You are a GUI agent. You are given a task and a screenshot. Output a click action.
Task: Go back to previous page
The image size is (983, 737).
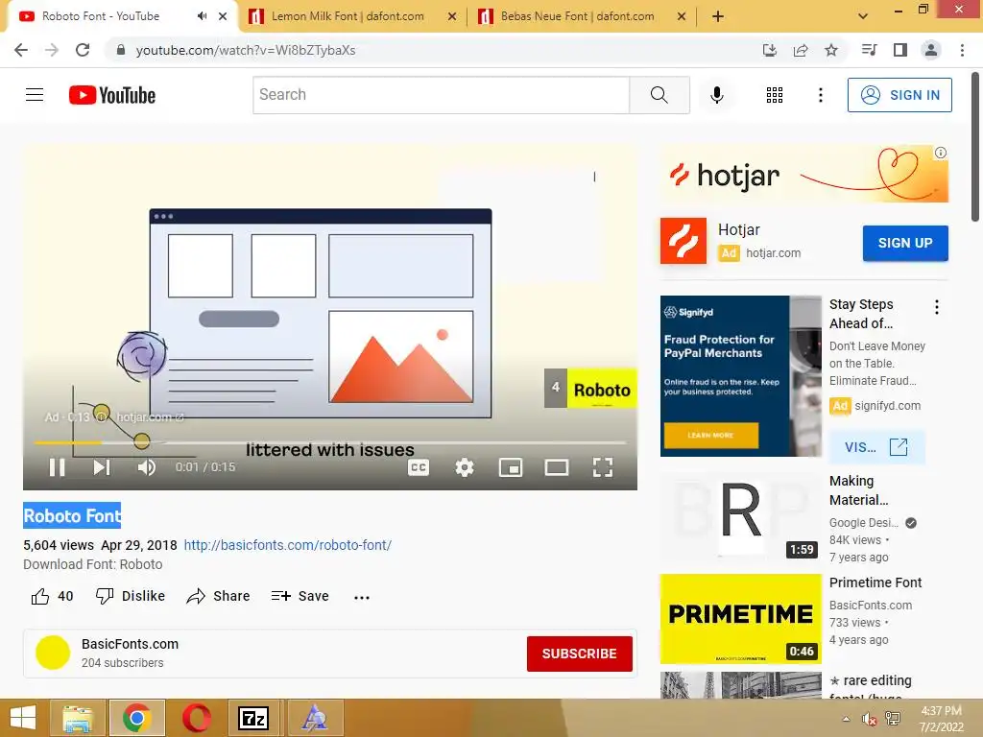pos(21,50)
